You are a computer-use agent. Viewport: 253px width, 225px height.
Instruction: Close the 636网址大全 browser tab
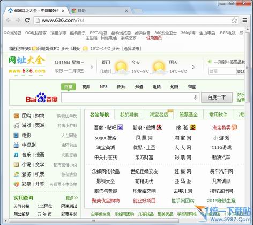63,11
